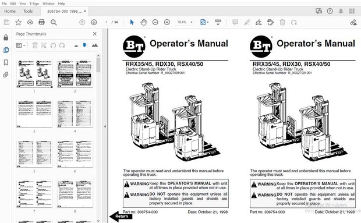The width and height of the screenshot is (361, 223).
Task: Open the thumbnails options dropdown
Action: coord(21,45)
